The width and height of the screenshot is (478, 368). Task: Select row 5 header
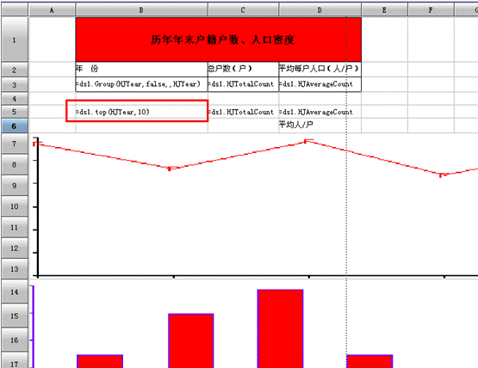pos(15,112)
